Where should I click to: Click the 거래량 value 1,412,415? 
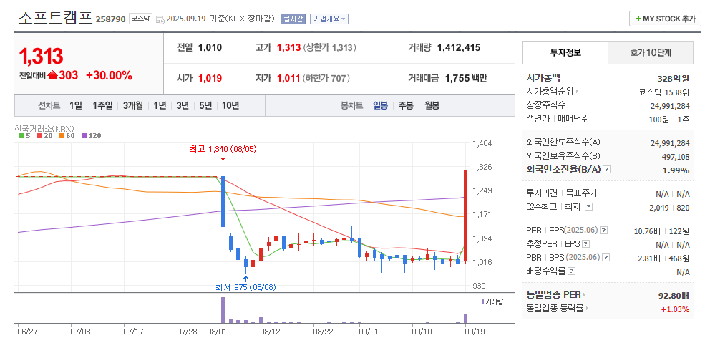click(x=459, y=48)
